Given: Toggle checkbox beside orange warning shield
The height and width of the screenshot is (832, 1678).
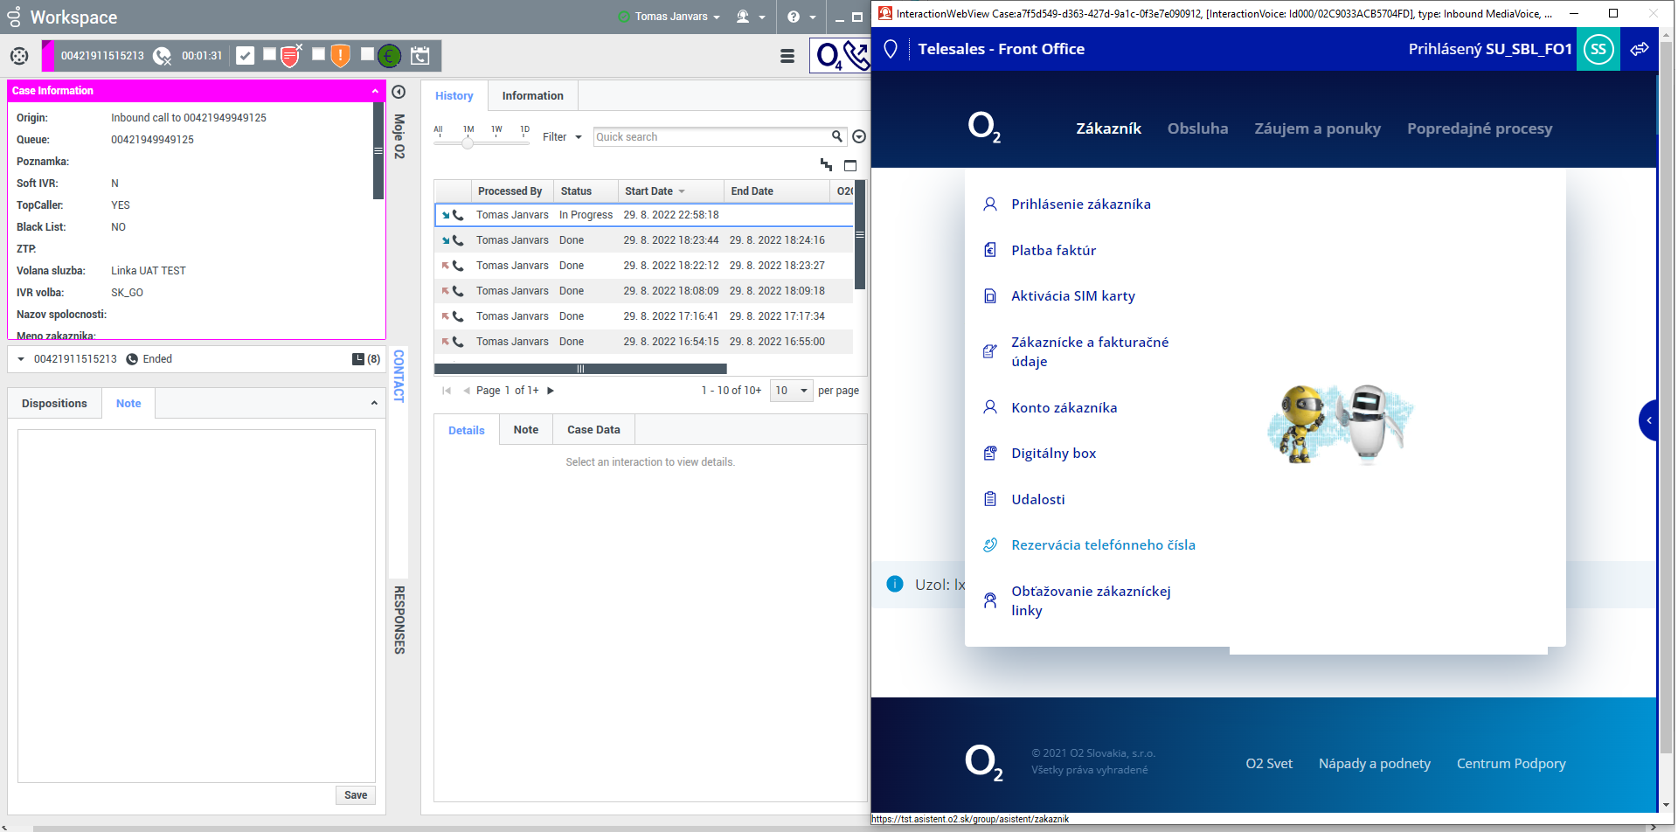Looking at the screenshot, I should [x=319, y=54].
